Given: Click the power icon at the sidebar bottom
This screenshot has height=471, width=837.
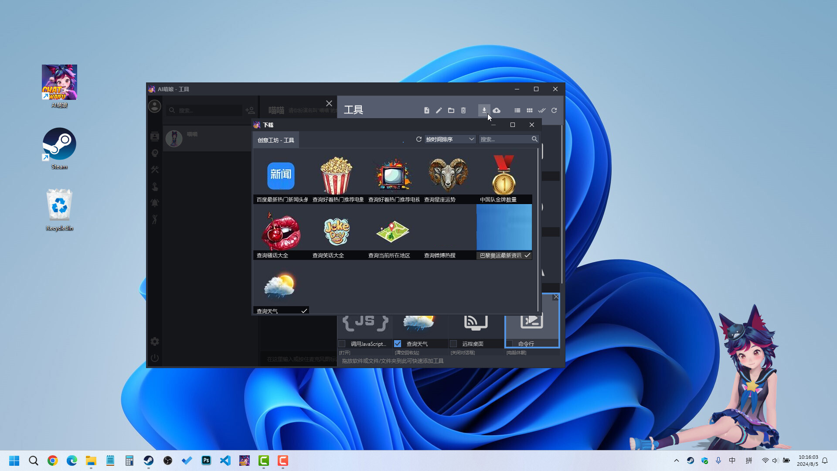Looking at the screenshot, I should click(x=155, y=358).
